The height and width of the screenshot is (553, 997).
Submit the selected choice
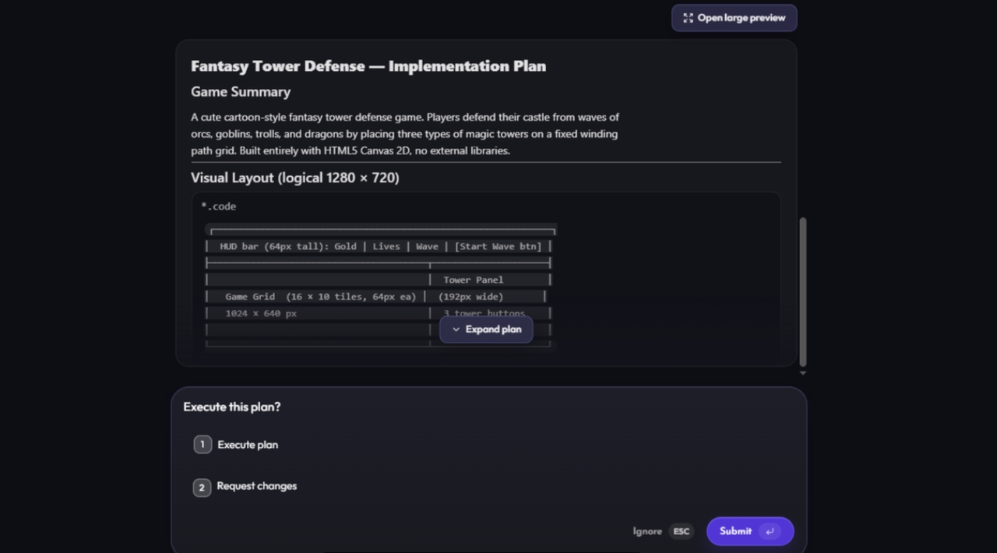pyautogui.click(x=749, y=531)
